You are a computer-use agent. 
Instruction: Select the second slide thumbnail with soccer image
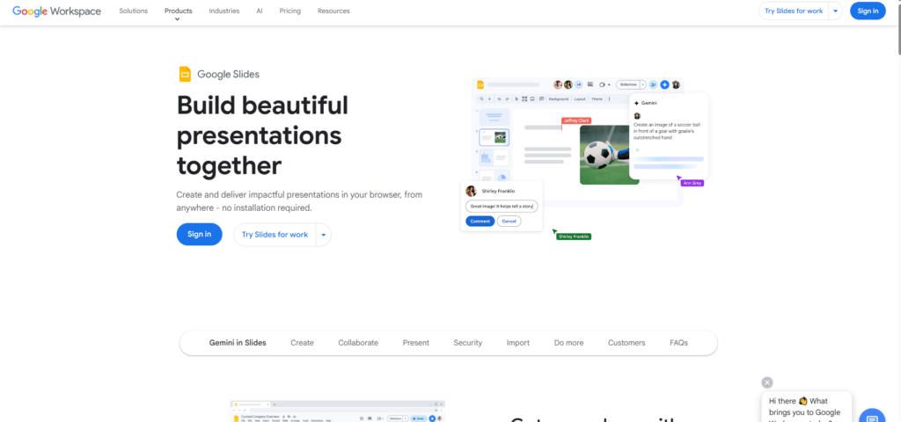coord(494,137)
